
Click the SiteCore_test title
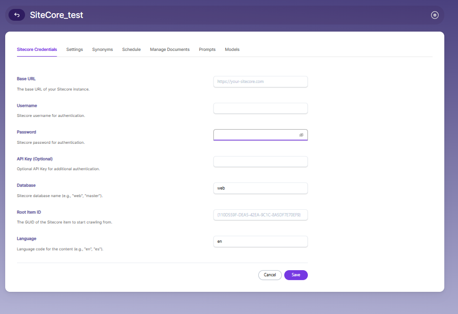(x=56, y=15)
